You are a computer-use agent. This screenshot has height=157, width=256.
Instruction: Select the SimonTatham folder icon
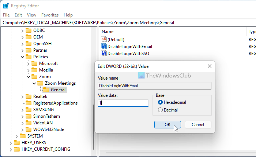click(29, 116)
